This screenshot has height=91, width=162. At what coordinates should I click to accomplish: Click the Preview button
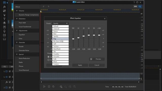coord(97,59)
